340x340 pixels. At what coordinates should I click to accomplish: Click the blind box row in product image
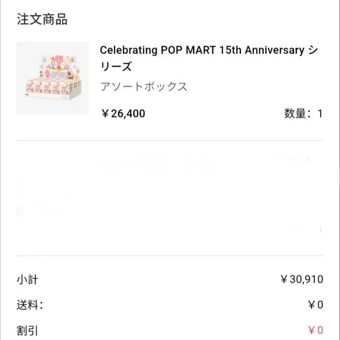[51, 88]
